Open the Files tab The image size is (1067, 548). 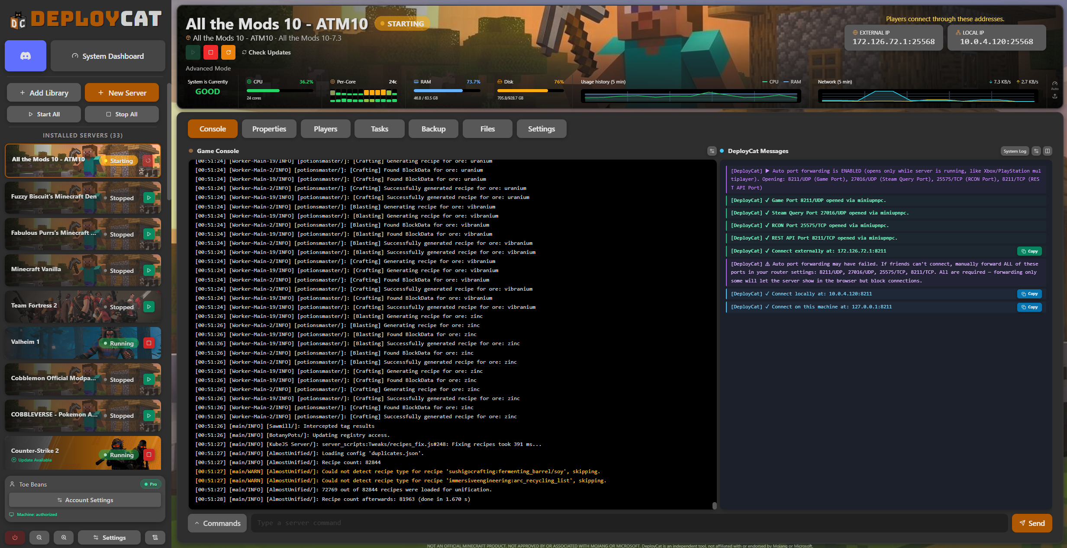pos(487,129)
